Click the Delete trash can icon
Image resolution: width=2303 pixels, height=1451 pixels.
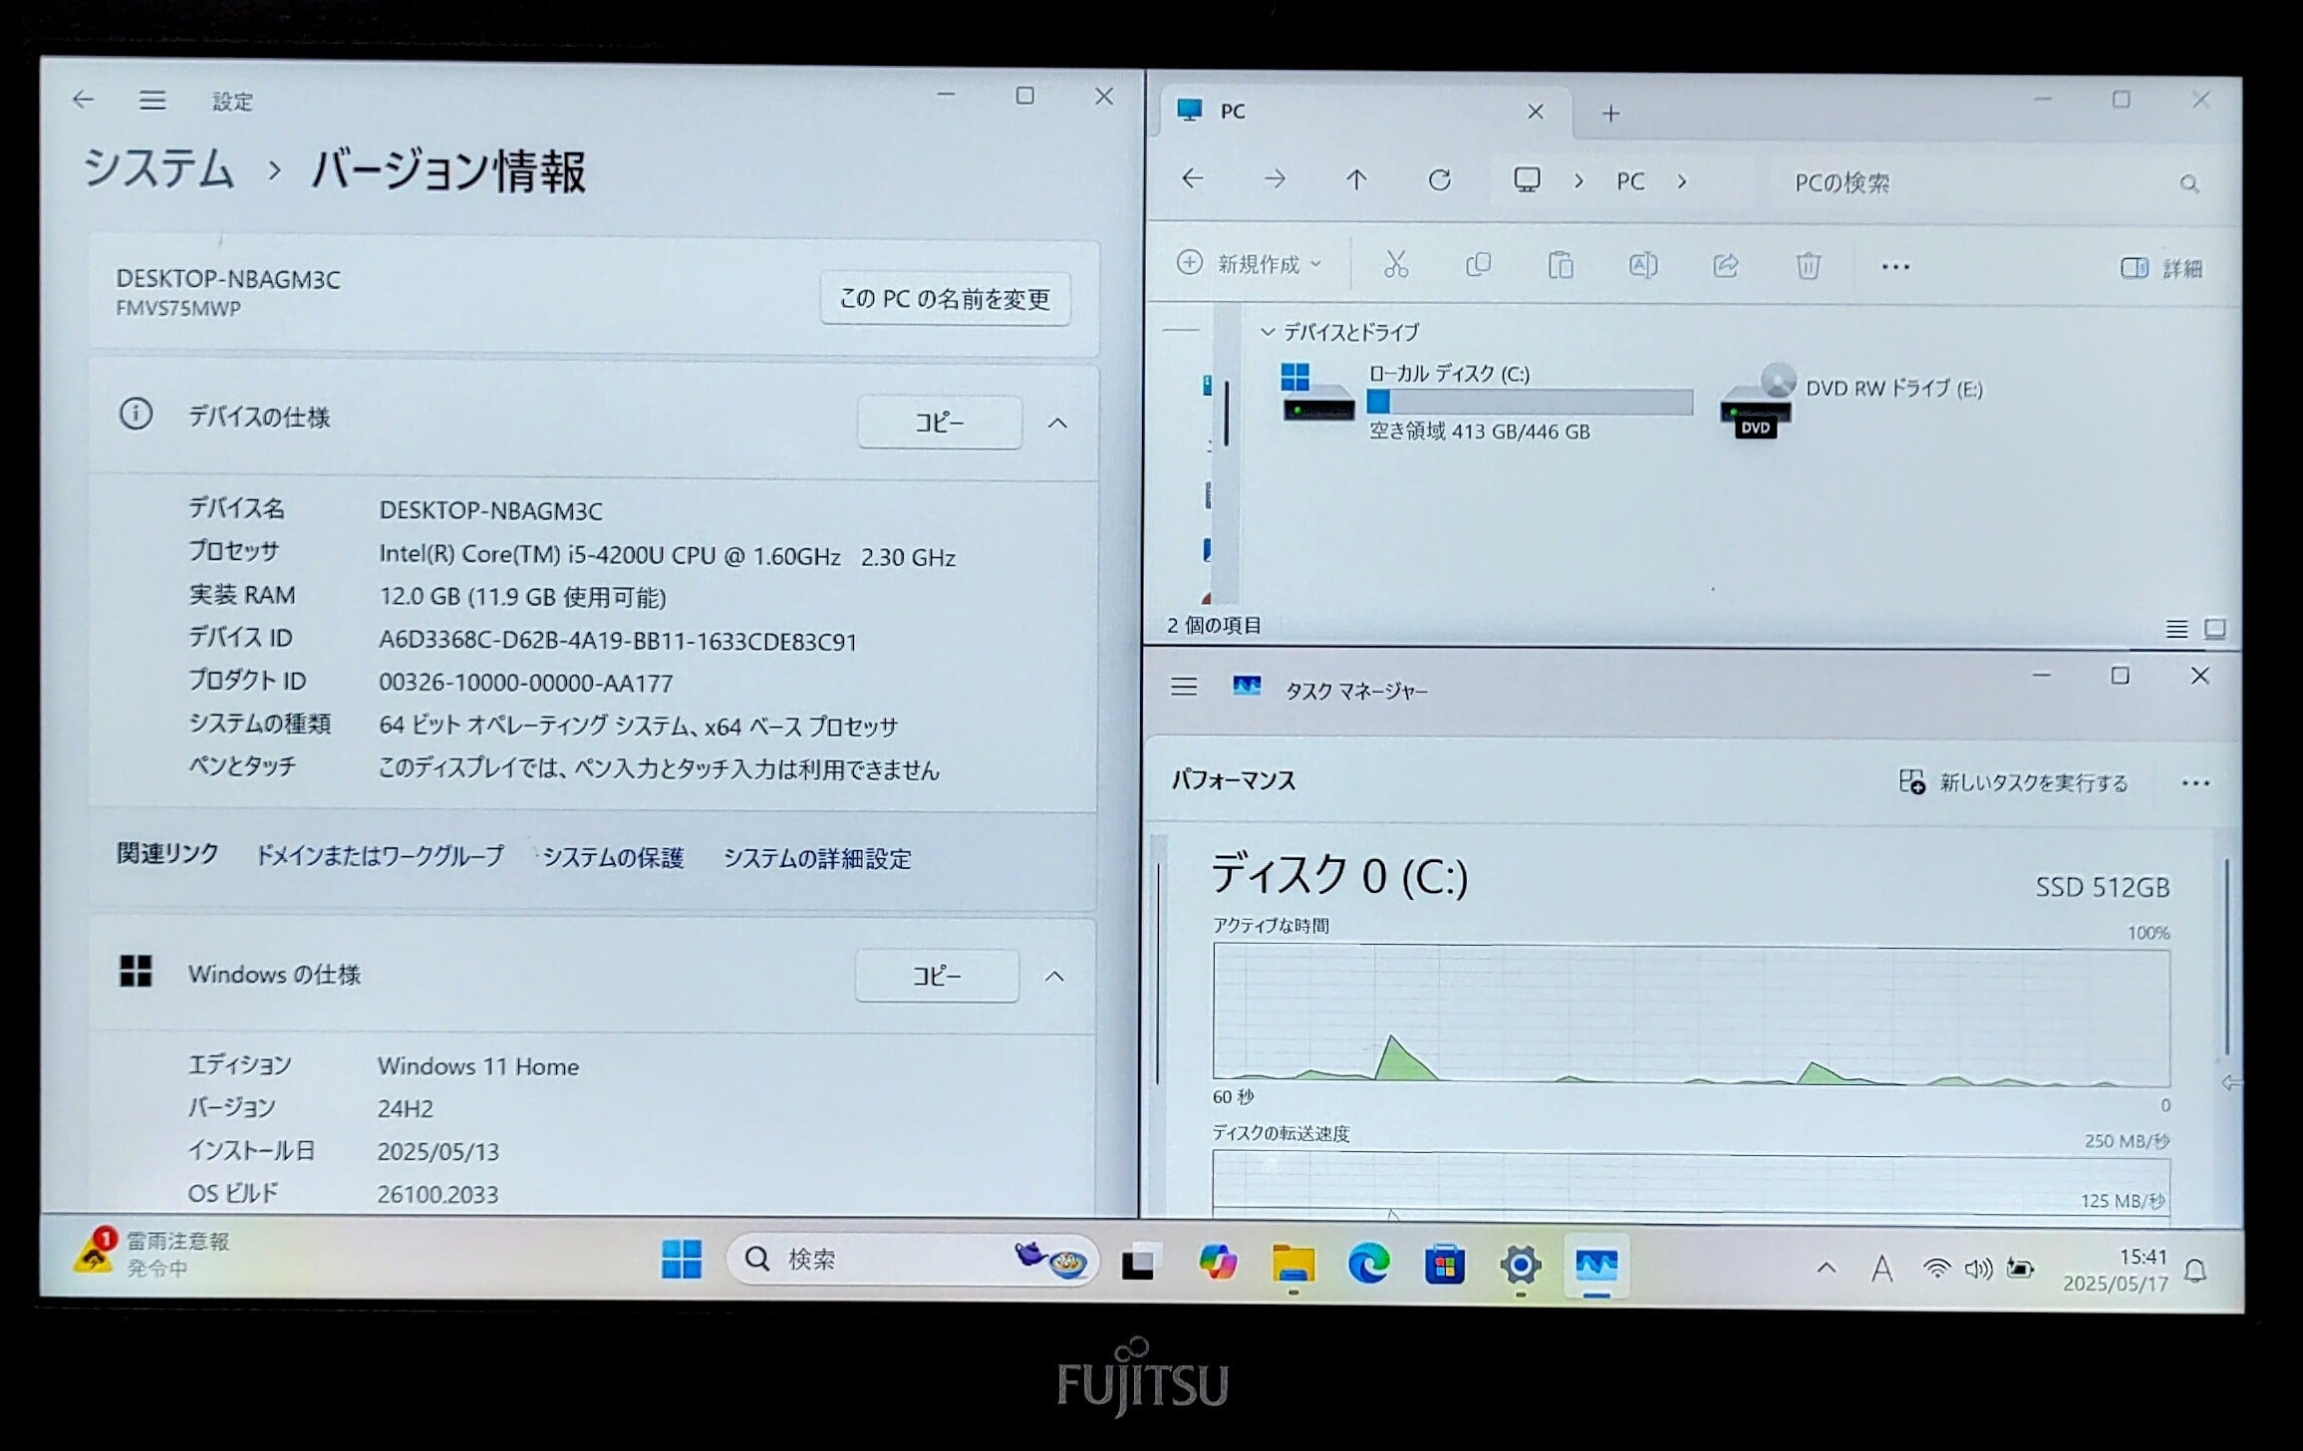1808,266
